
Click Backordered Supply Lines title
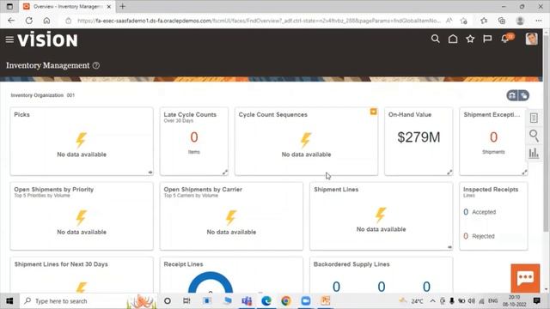[351, 264]
